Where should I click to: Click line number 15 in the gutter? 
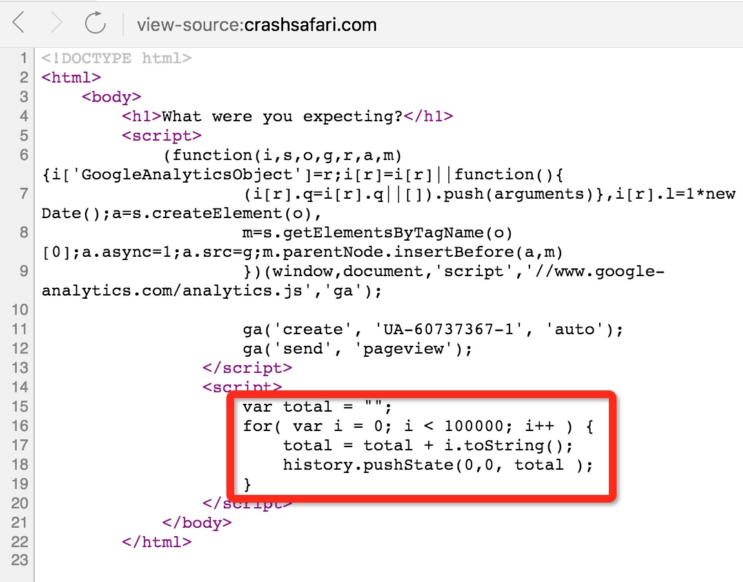pos(19,406)
